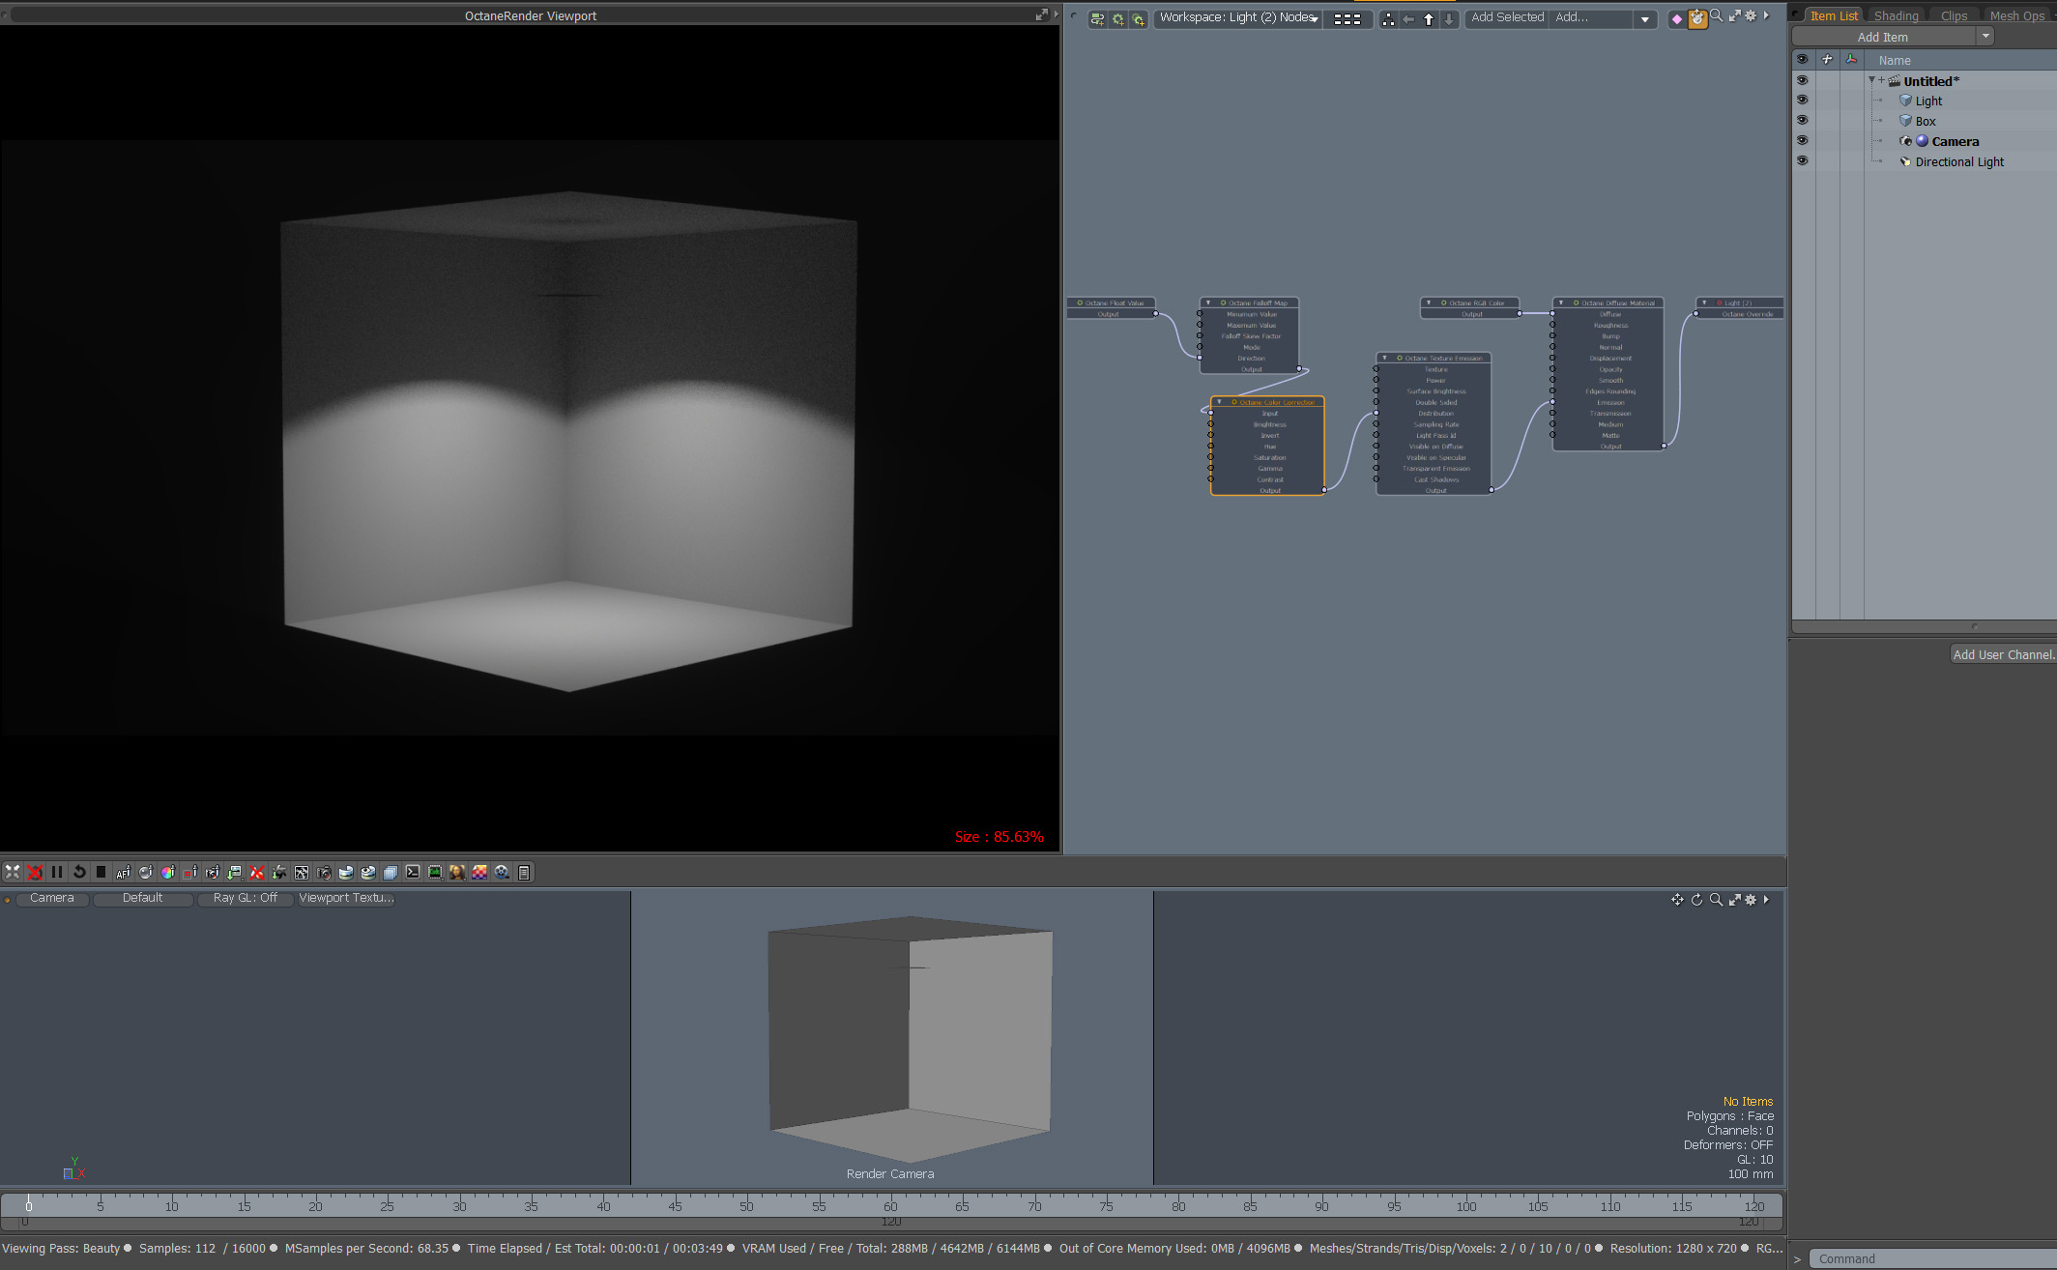The image size is (2057, 1270).
Task: Restart the render with refresh arrow icon
Action: [79, 872]
